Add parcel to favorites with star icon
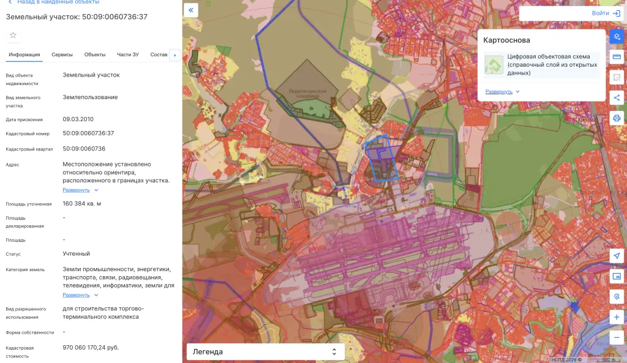The width and height of the screenshot is (627, 363). point(13,35)
